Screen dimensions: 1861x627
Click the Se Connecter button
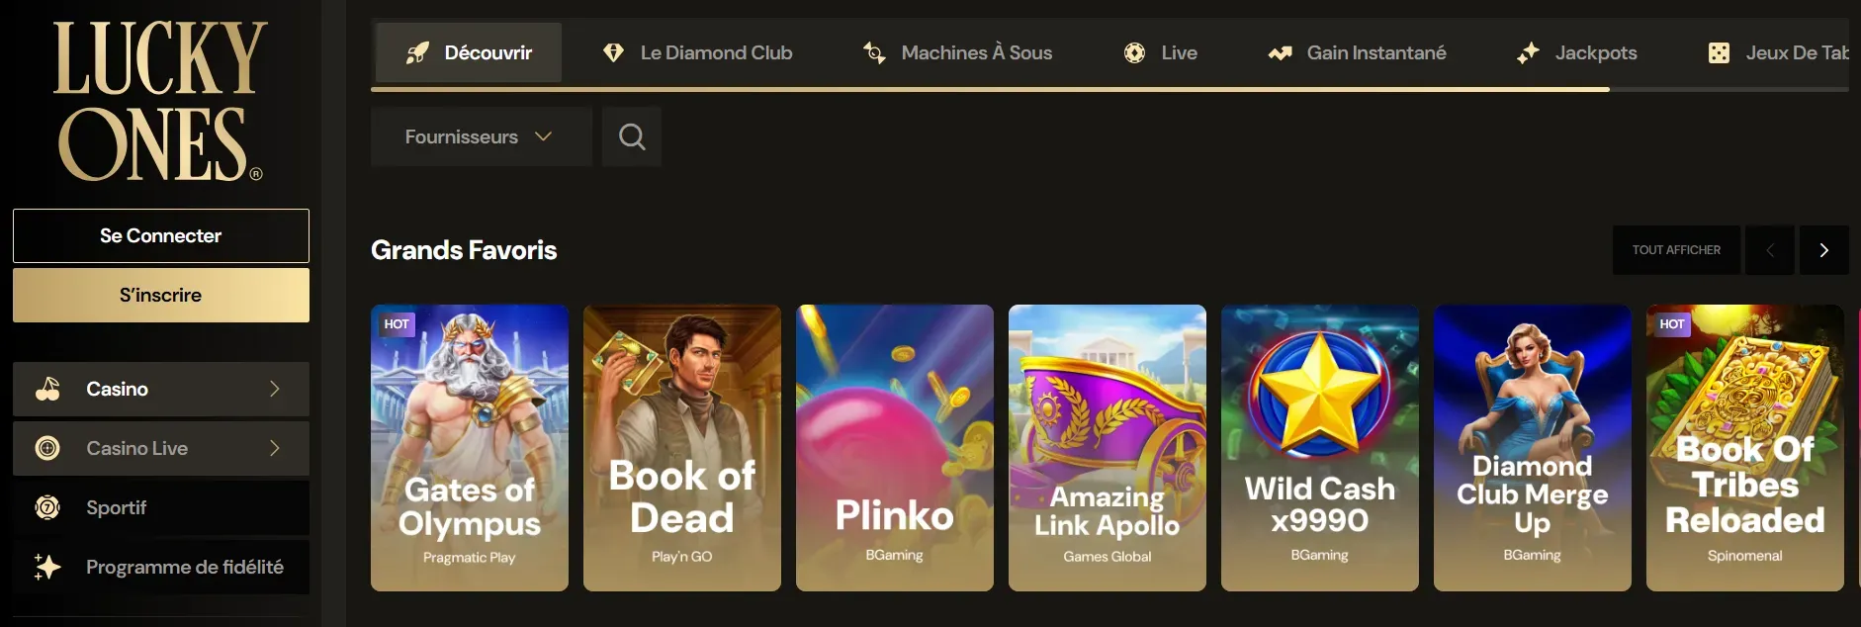point(161,235)
